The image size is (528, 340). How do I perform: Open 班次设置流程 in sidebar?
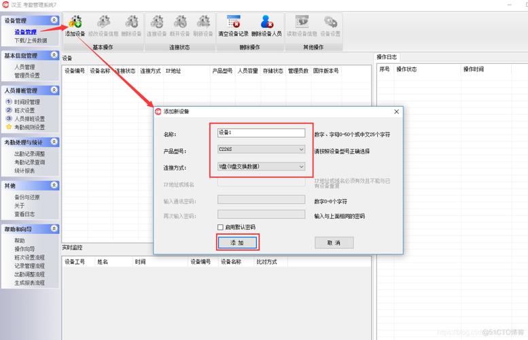(30, 258)
